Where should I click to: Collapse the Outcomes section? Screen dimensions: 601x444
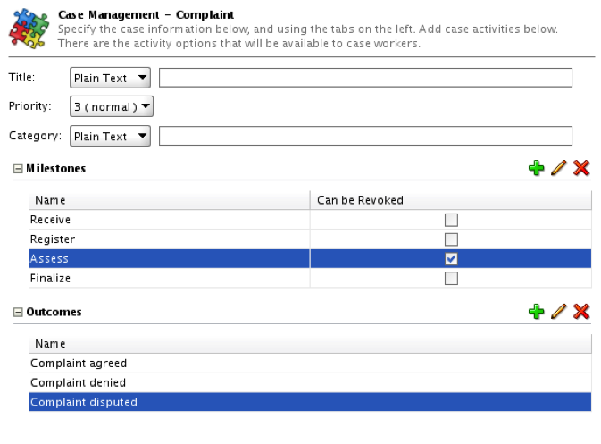pos(18,312)
